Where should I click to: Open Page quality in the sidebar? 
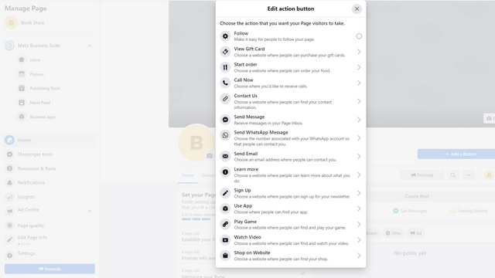click(31, 225)
